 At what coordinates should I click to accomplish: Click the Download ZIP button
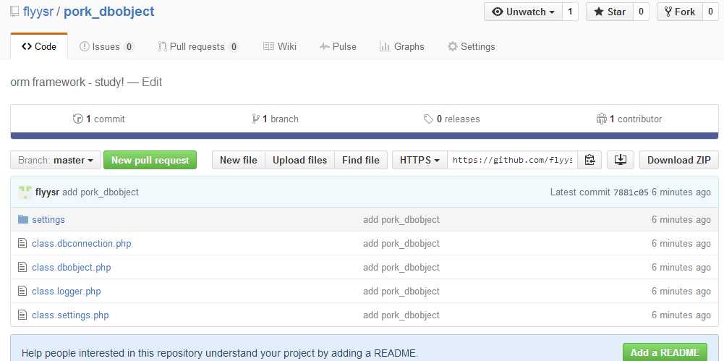point(678,160)
